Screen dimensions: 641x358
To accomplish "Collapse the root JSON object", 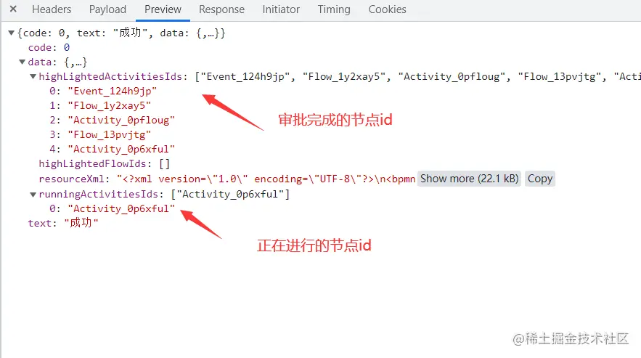I will [12, 33].
